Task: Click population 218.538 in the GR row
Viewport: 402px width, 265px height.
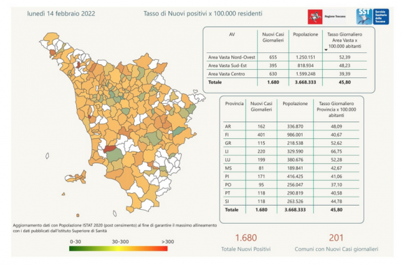Action: (295, 143)
